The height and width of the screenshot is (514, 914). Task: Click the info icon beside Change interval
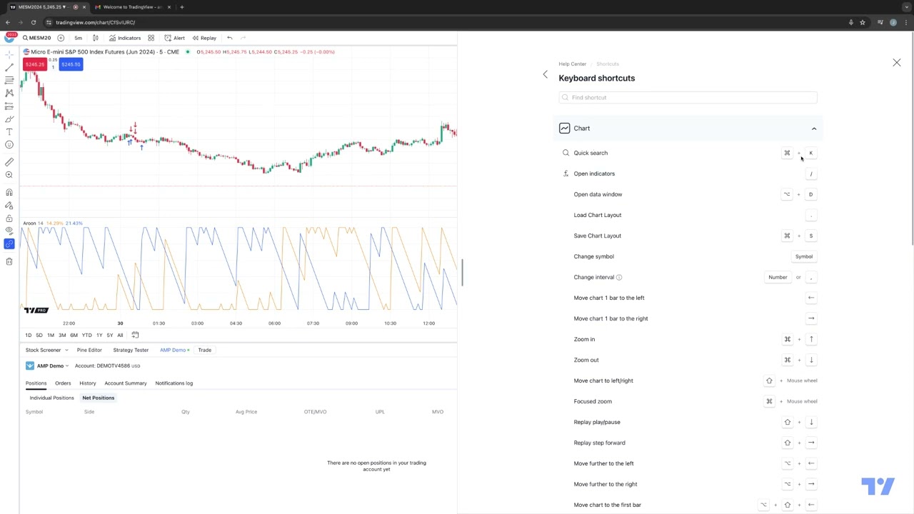(619, 277)
